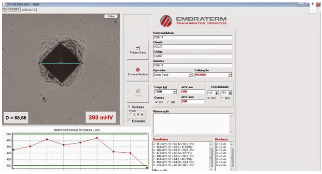Click the last data point on the hardness graph
Screen dimensions: 322x174
click(x=147, y=168)
